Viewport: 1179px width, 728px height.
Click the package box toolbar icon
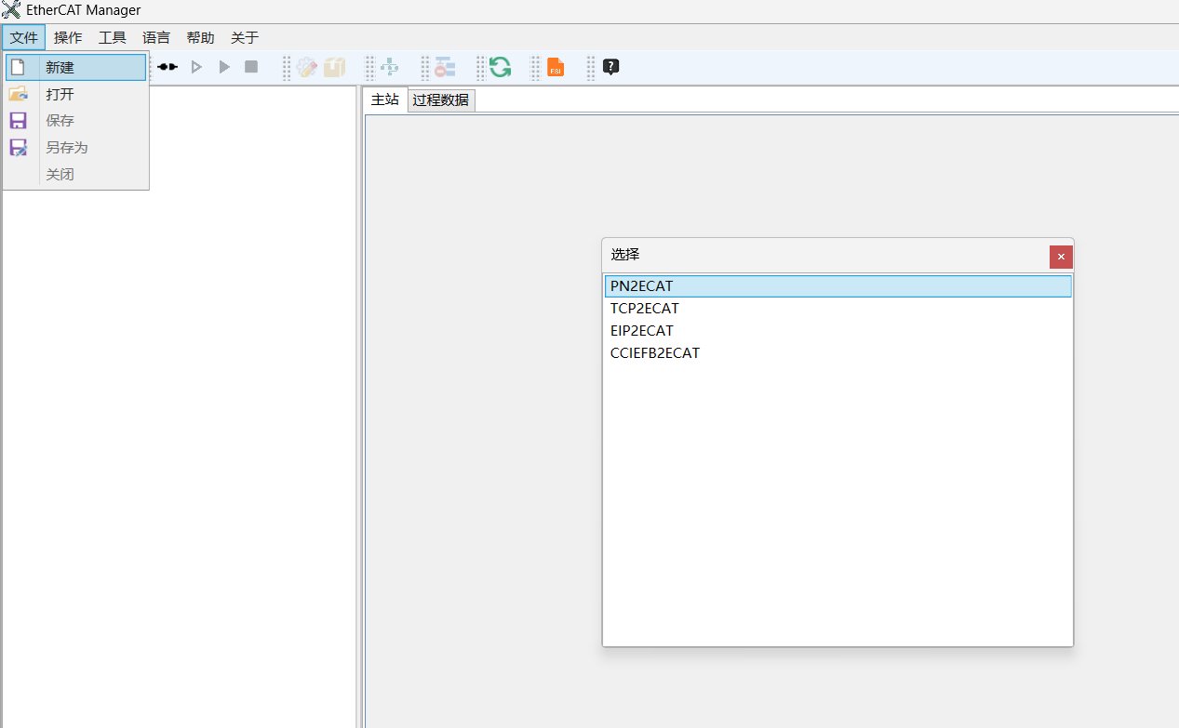coord(334,67)
